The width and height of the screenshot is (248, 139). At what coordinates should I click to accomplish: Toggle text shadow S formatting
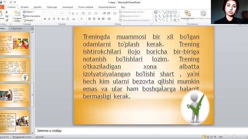click(x=59, y=19)
